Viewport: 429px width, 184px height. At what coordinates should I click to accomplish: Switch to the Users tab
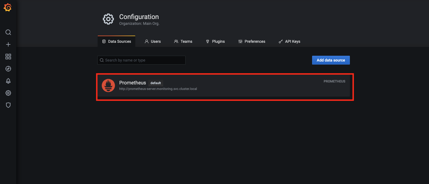(153, 41)
